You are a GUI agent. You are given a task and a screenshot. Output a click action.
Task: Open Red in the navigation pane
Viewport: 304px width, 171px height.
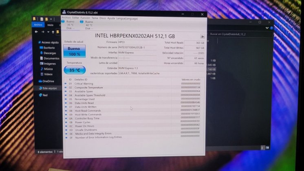pyautogui.click(x=43, y=95)
